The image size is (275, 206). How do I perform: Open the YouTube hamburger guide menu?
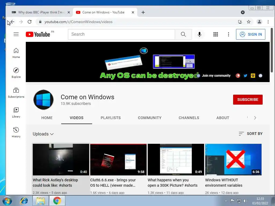[x=16, y=34]
